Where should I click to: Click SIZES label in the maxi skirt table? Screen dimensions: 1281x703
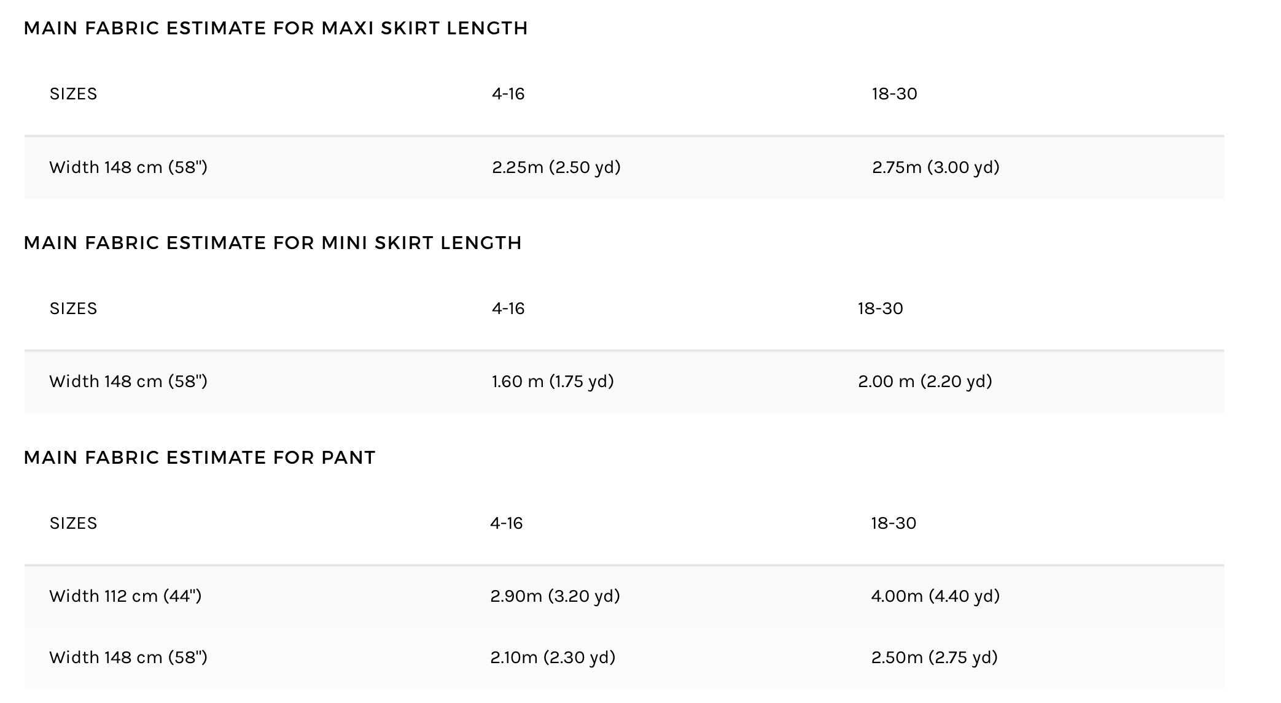click(x=73, y=94)
